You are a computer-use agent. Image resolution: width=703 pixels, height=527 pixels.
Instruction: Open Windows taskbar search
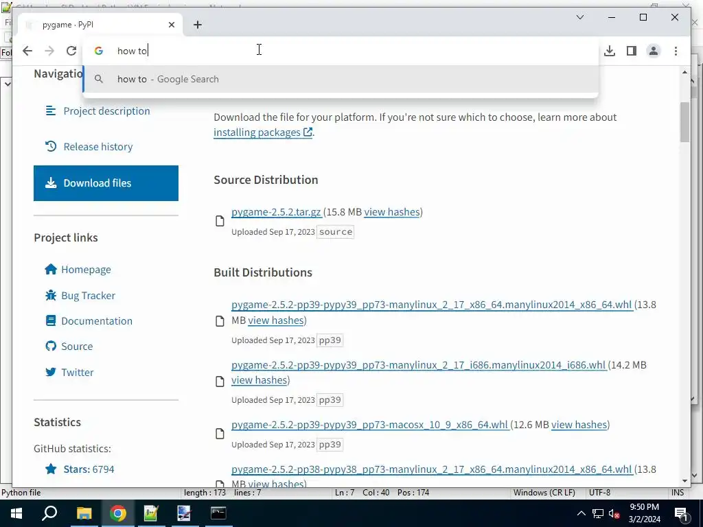(x=49, y=513)
